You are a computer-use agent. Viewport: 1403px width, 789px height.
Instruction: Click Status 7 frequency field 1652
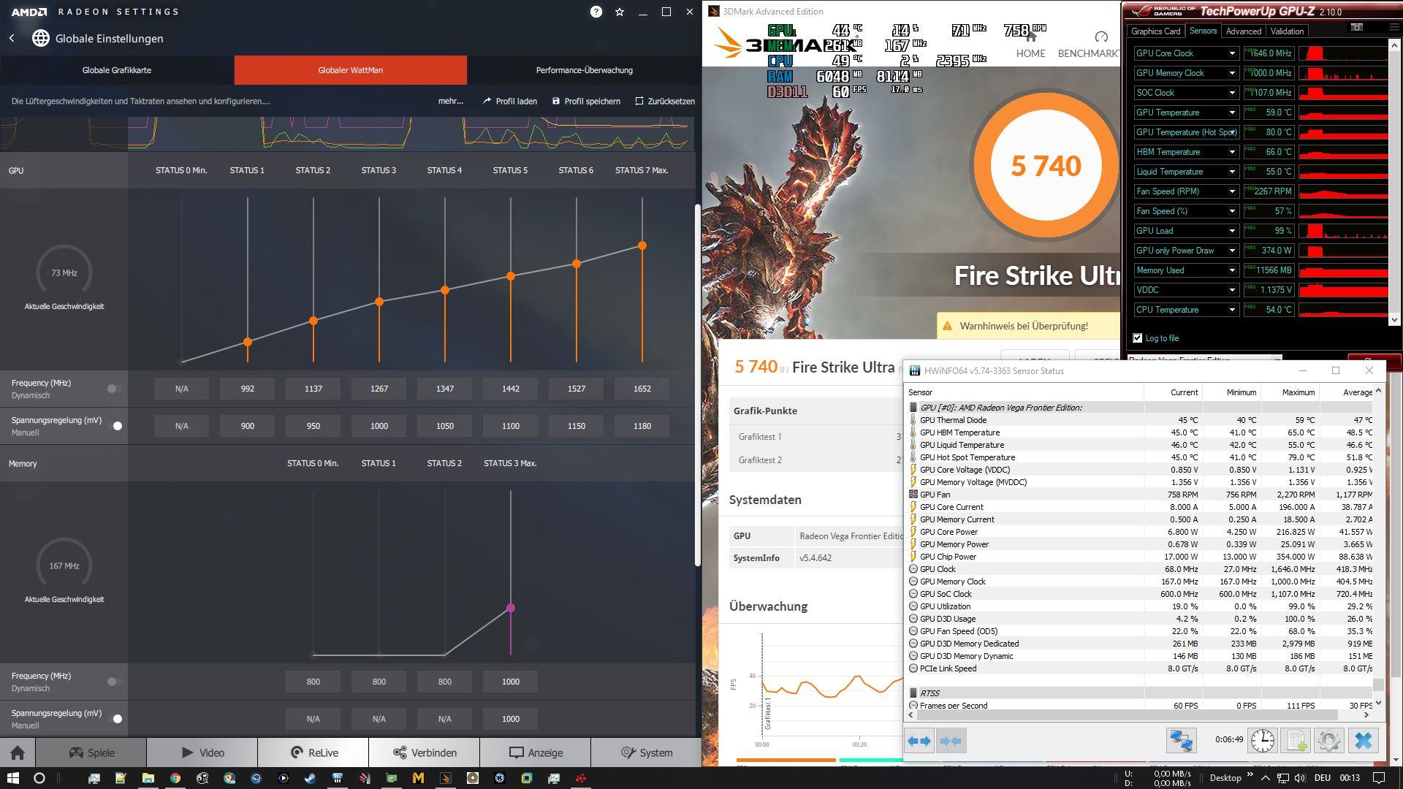pos(642,389)
